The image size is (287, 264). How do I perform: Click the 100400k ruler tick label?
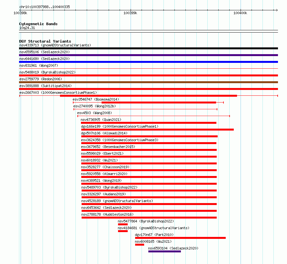(240, 13)
